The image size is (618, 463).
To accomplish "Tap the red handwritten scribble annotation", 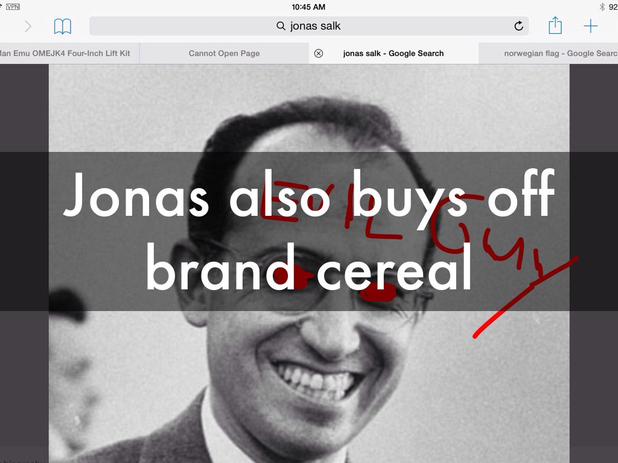I will pos(418,252).
